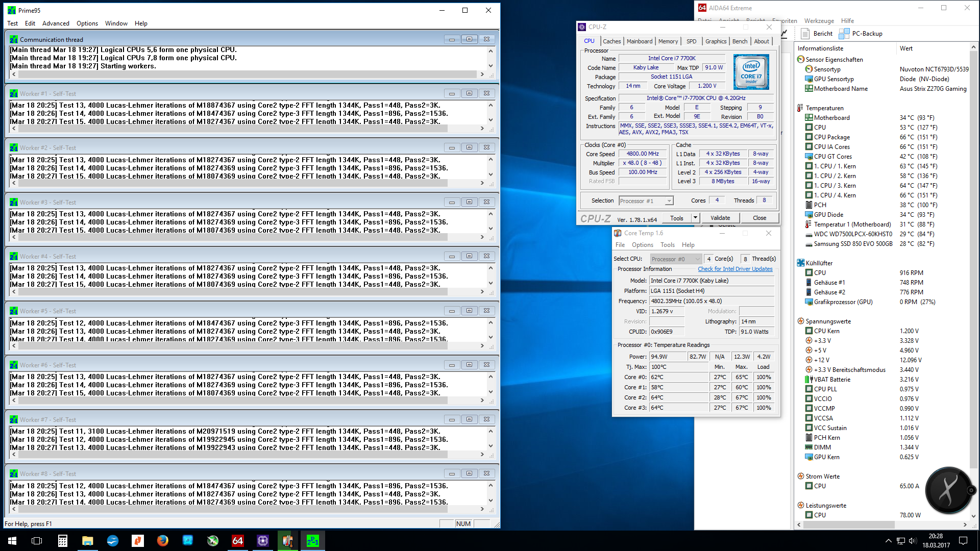Screen dimensions: 980x551
Task: Open the Calculator taskbar icon
Action: coord(63,541)
